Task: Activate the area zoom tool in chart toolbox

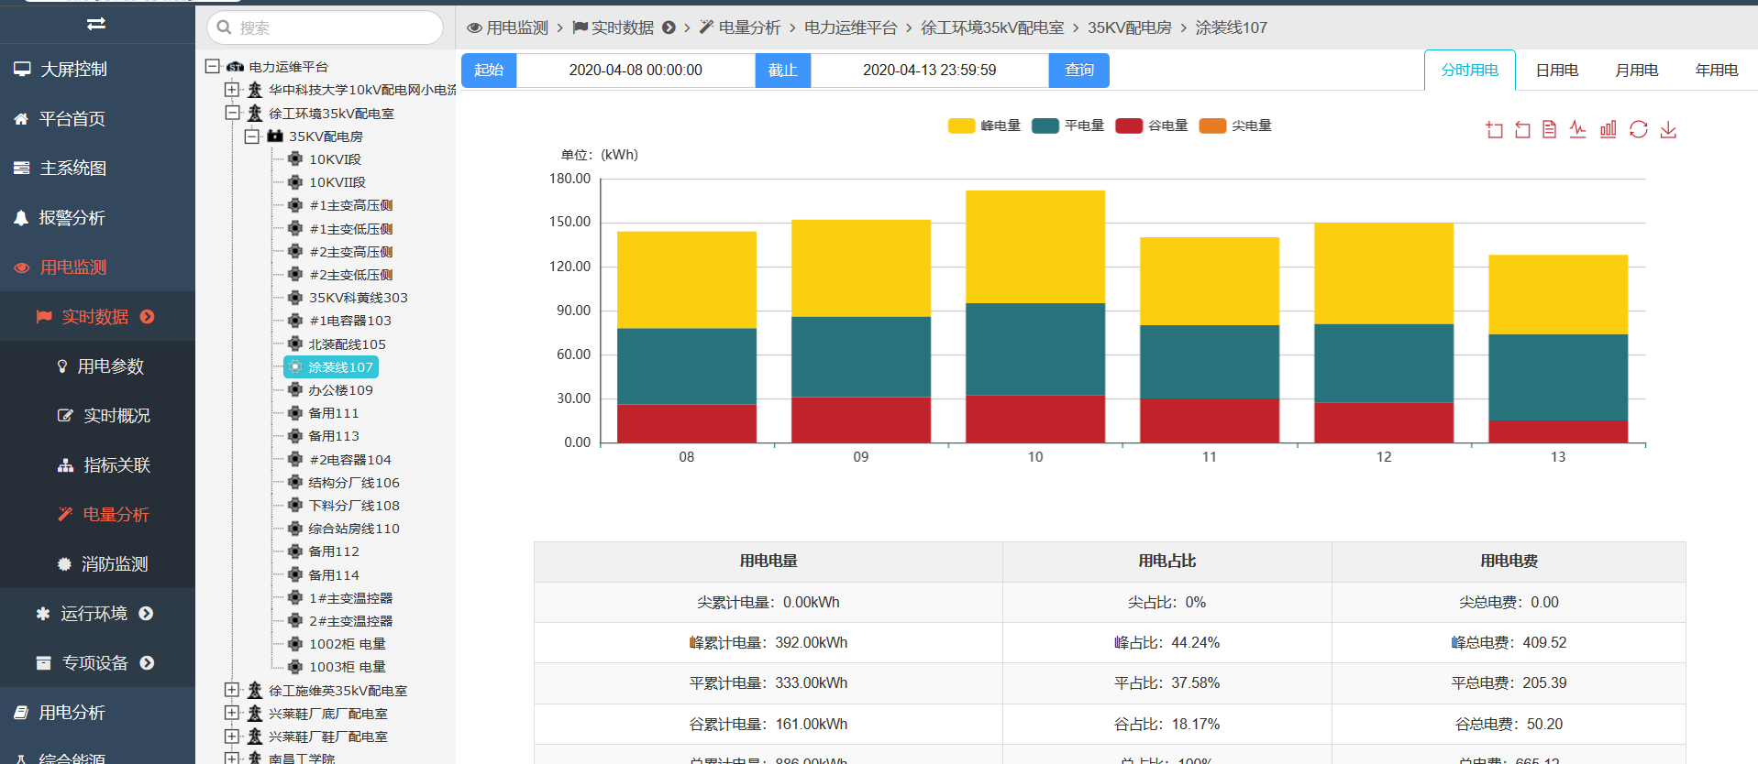Action: 1494,130
